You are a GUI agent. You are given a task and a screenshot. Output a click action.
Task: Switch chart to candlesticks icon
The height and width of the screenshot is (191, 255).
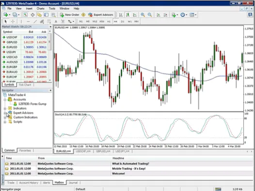point(127,15)
